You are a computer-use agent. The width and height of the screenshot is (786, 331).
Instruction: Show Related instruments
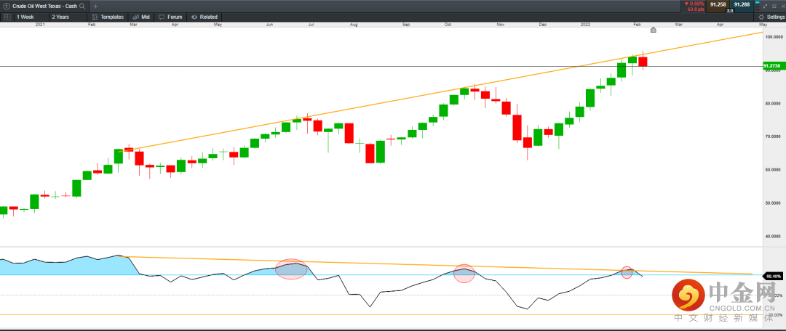(204, 17)
